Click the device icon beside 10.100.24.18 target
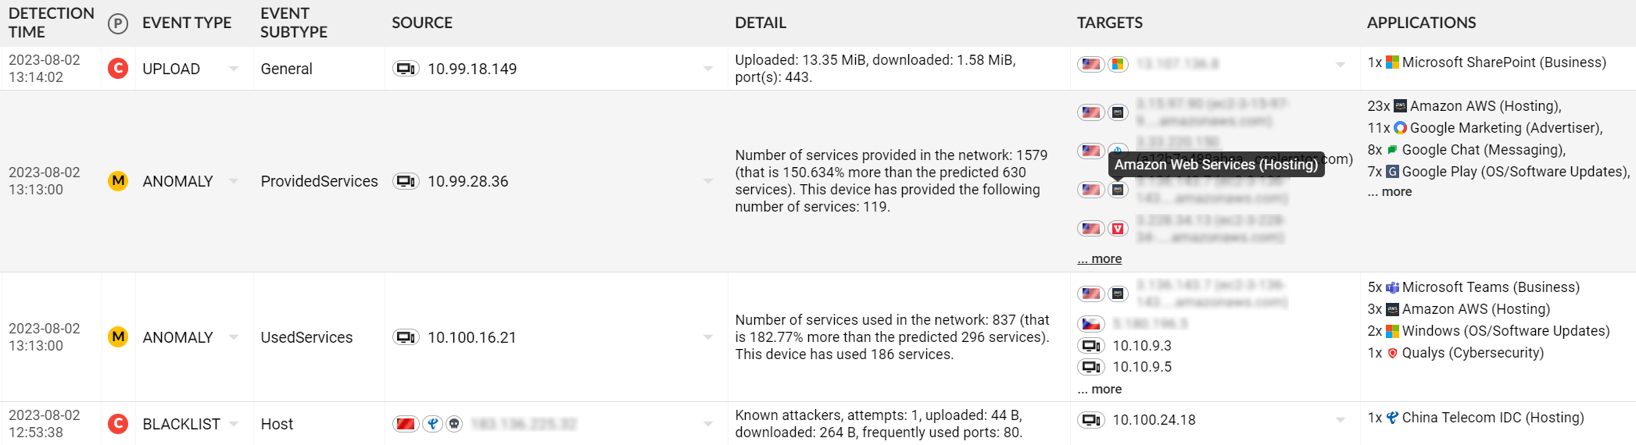1636x445 pixels. tap(1090, 420)
